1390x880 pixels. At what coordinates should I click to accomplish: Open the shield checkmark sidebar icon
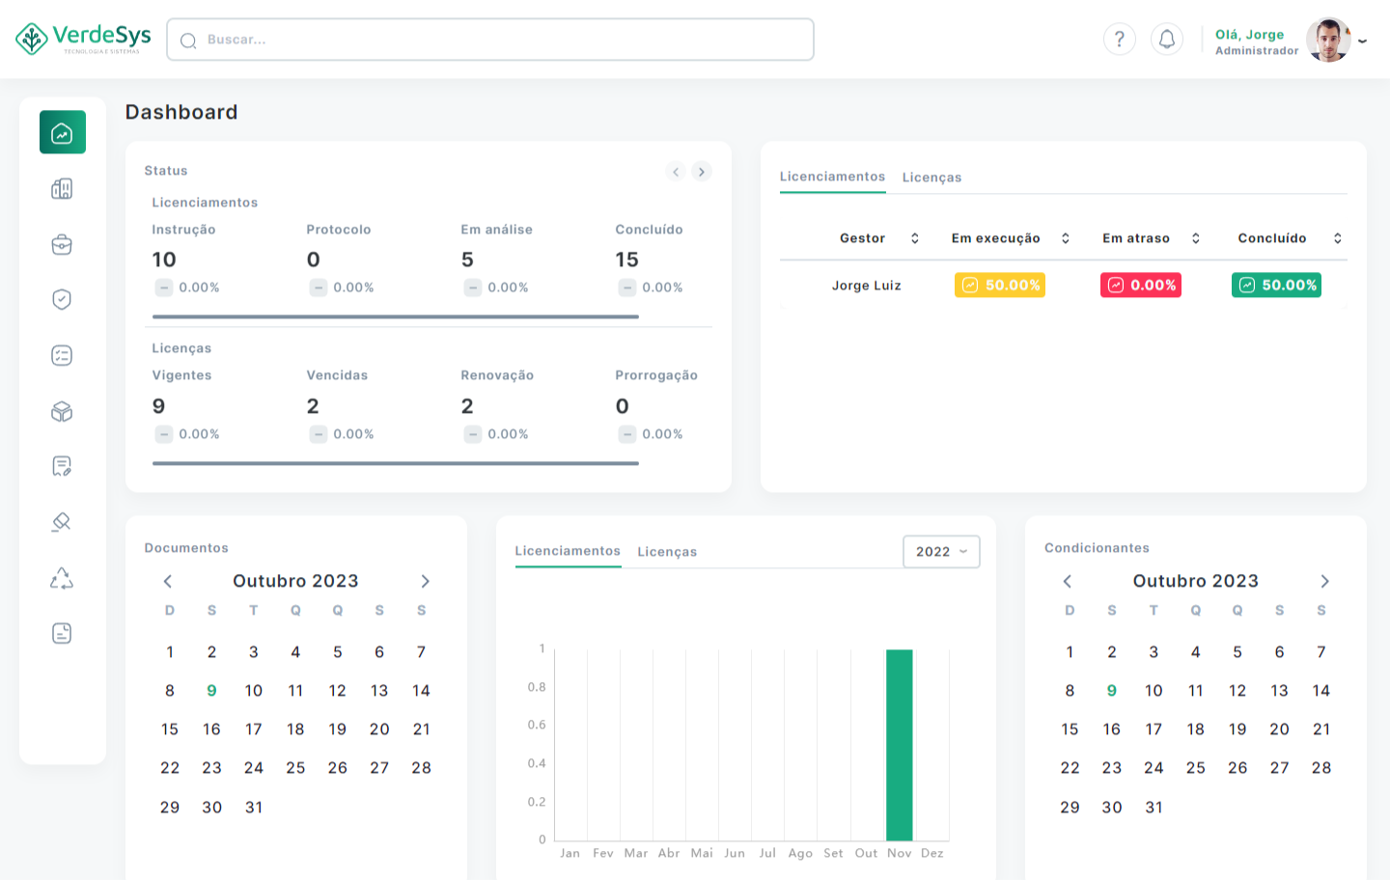pyautogui.click(x=62, y=299)
